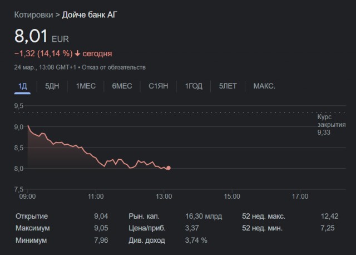Show the МАКС. full history
The image size is (356, 255).
click(264, 86)
